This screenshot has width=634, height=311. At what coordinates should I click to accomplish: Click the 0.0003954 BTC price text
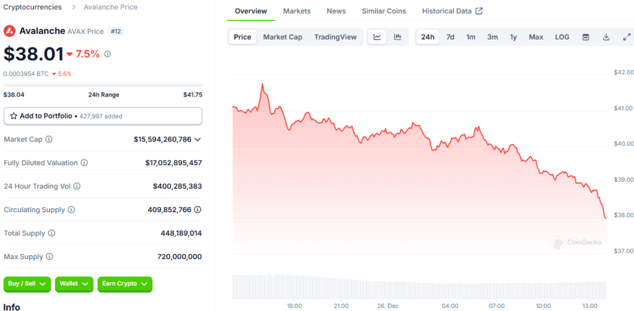(x=26, y=74)
